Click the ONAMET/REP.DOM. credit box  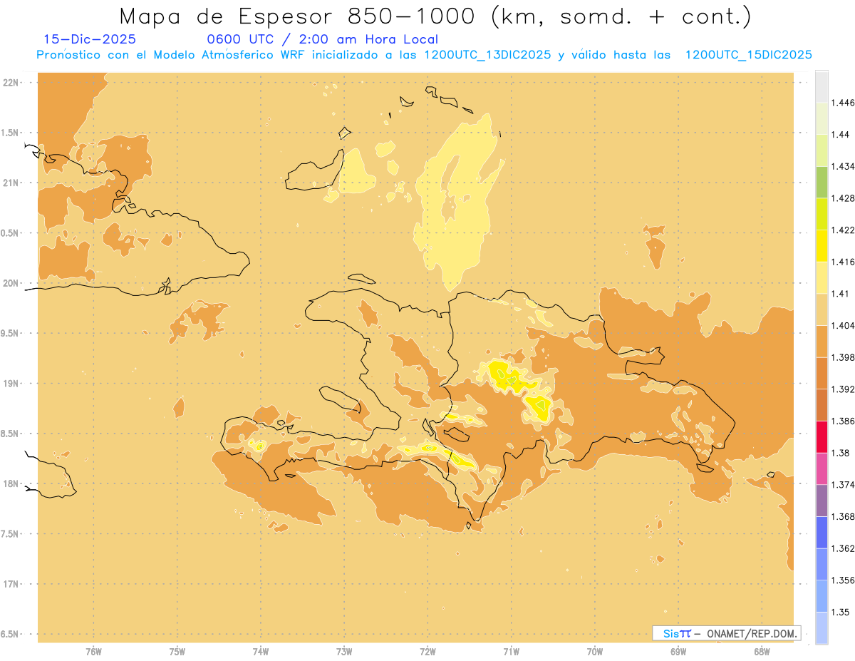pyautogui.click(x=727, y=633)
